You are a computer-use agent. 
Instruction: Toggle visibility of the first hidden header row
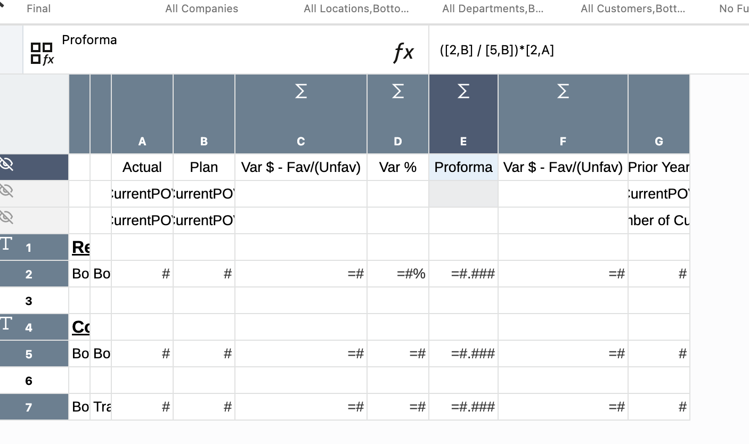click(6, 164)
